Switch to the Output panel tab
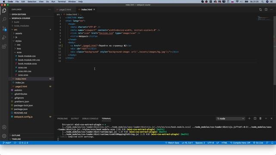This screenshot has height=155, width=276. pyautogui.click(x=75, y=119)
